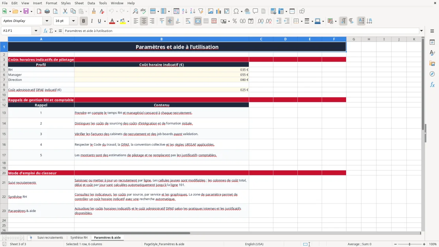Viewport: 439px width, 247px height.
Task: Click the Copy icon
Action: (x=73, y=11)
